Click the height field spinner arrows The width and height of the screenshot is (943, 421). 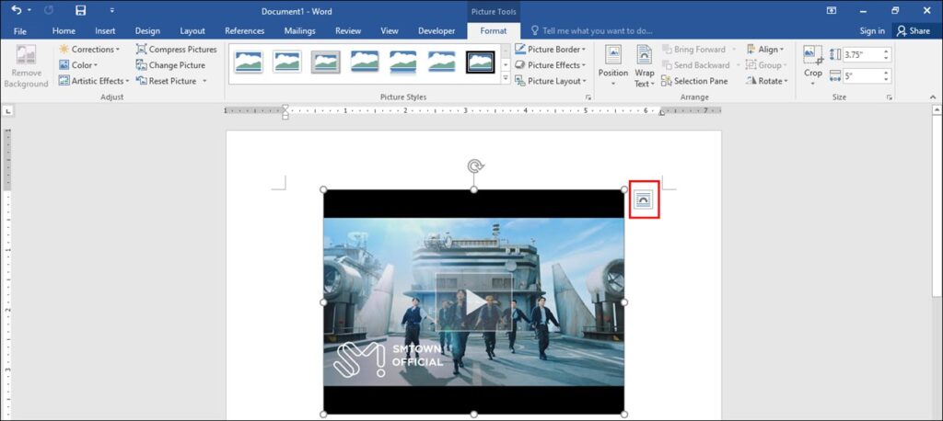pyautogui.click(x=887, y=54)
